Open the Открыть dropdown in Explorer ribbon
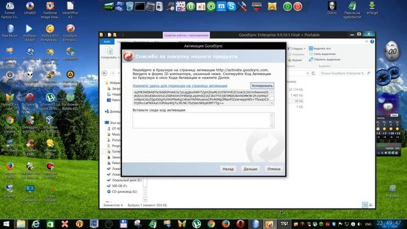This screenshot has width=407, height=229. point(297,48)
